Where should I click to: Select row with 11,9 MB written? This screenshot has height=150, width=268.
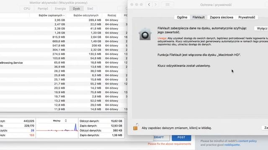point(64,109)
